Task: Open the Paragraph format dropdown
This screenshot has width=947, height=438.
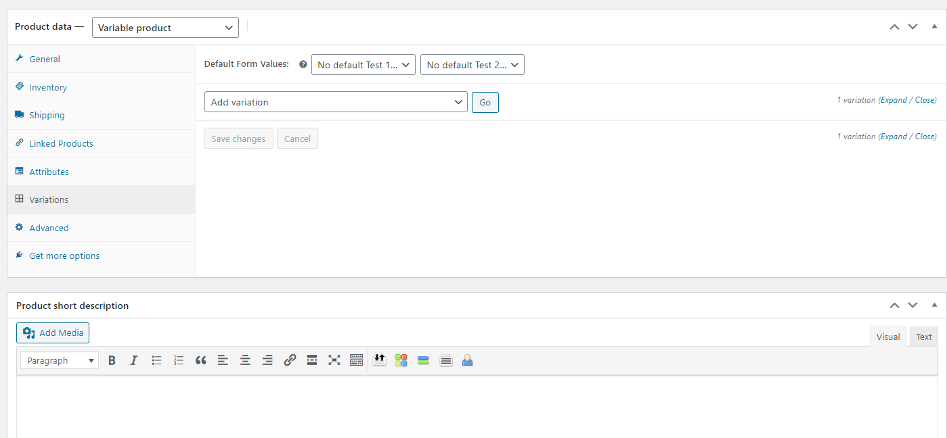Action: pyautogui.click(x=60, y=361)
